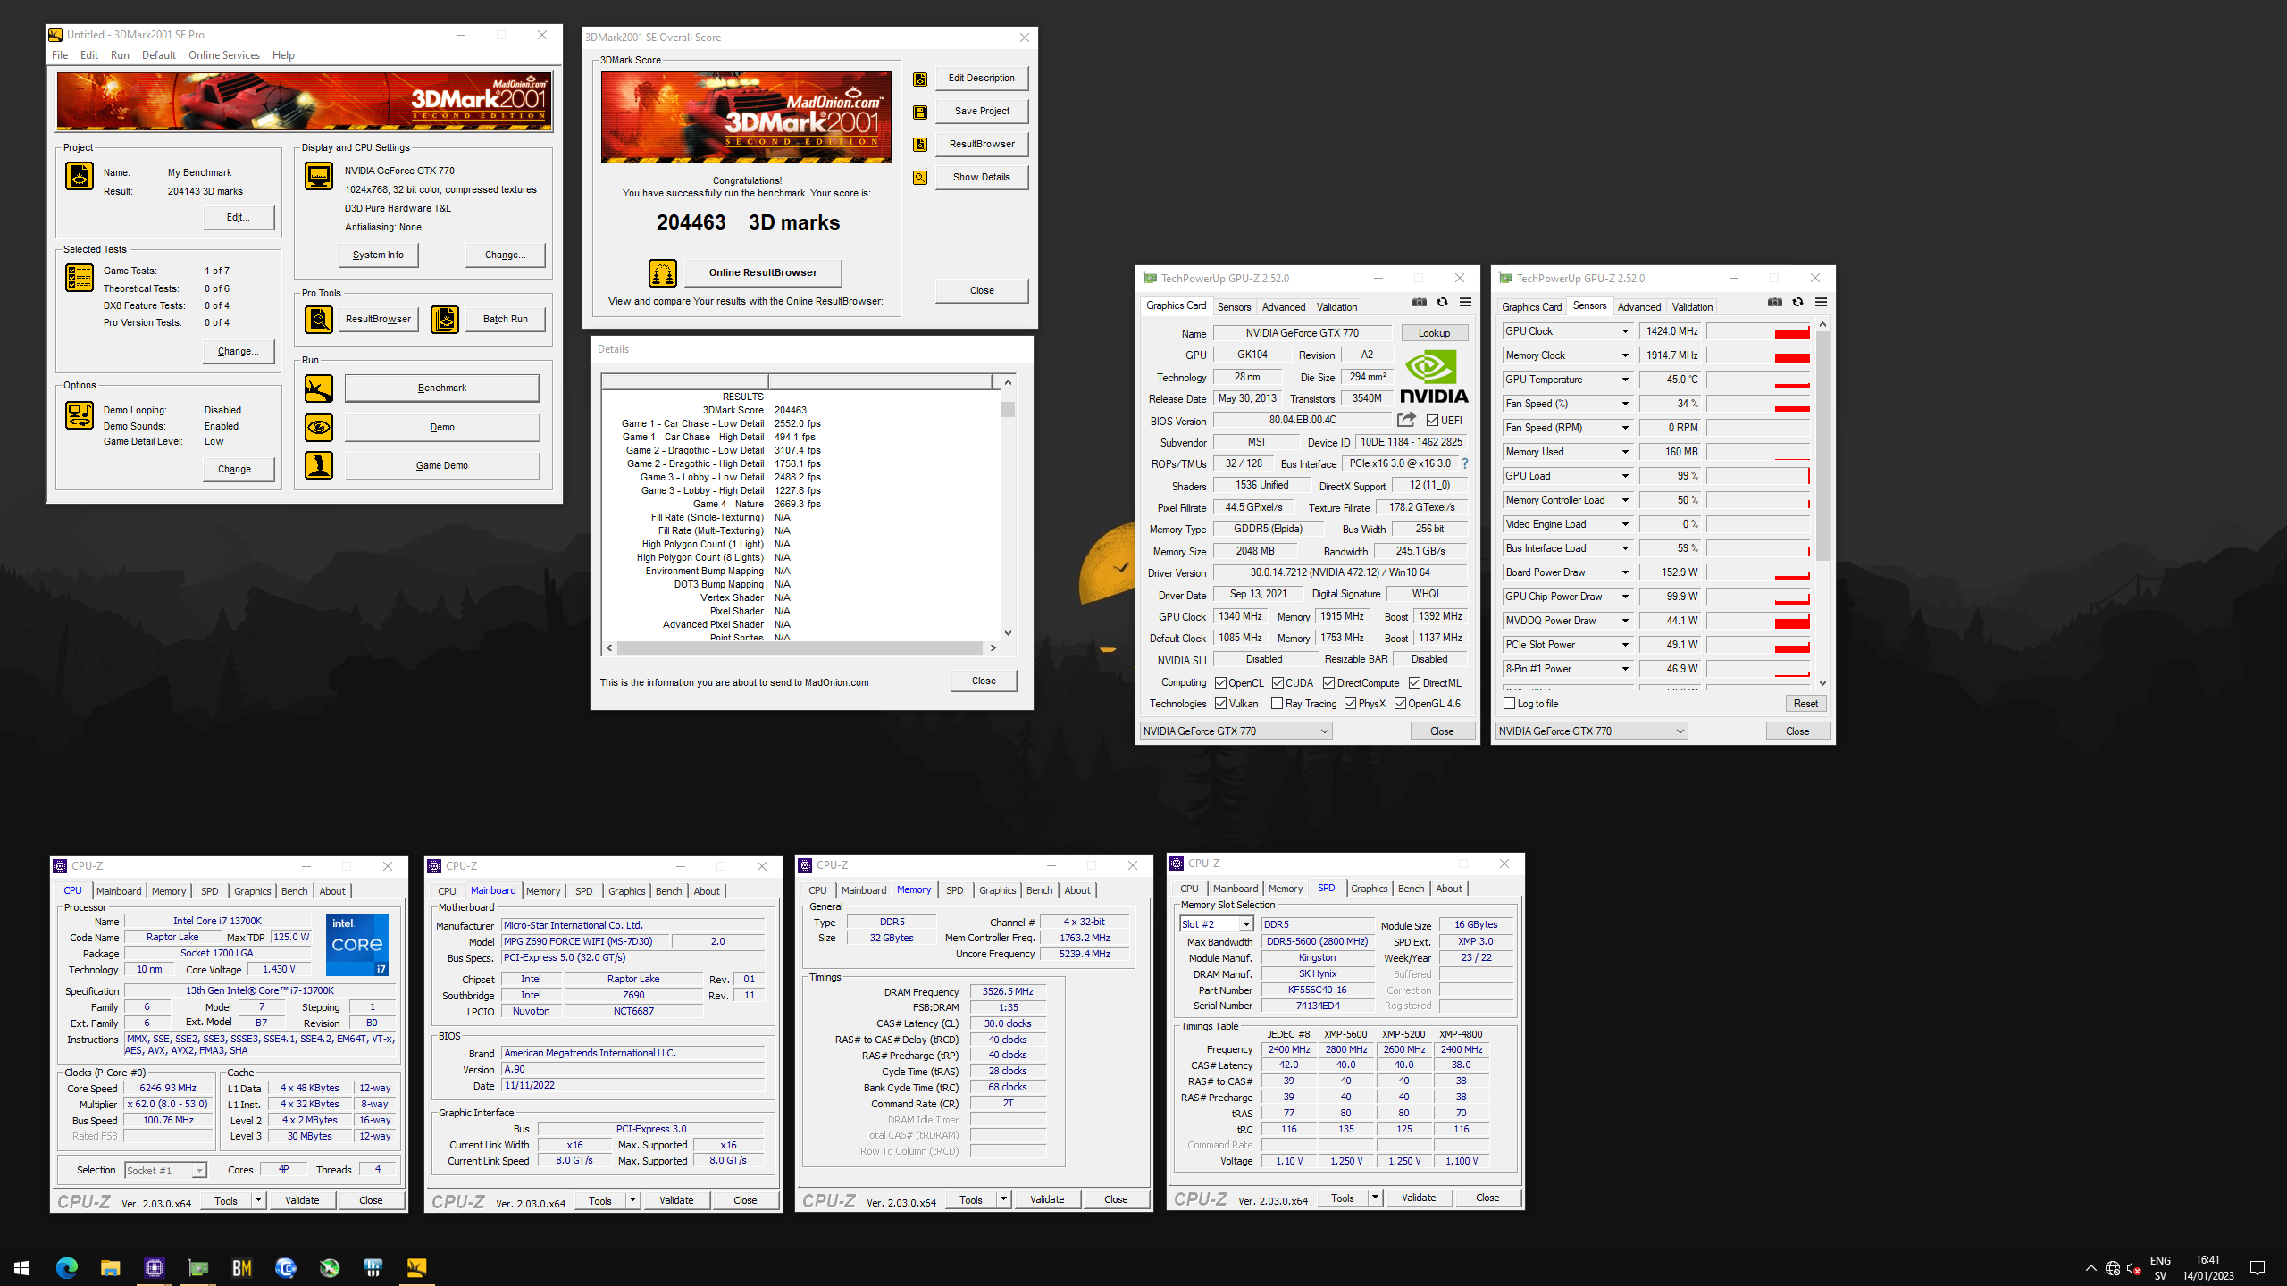Toggle the CUDA checkbox in GPU-Z
Viewport: 2287px width, 1286px height.
(1278, 683)
